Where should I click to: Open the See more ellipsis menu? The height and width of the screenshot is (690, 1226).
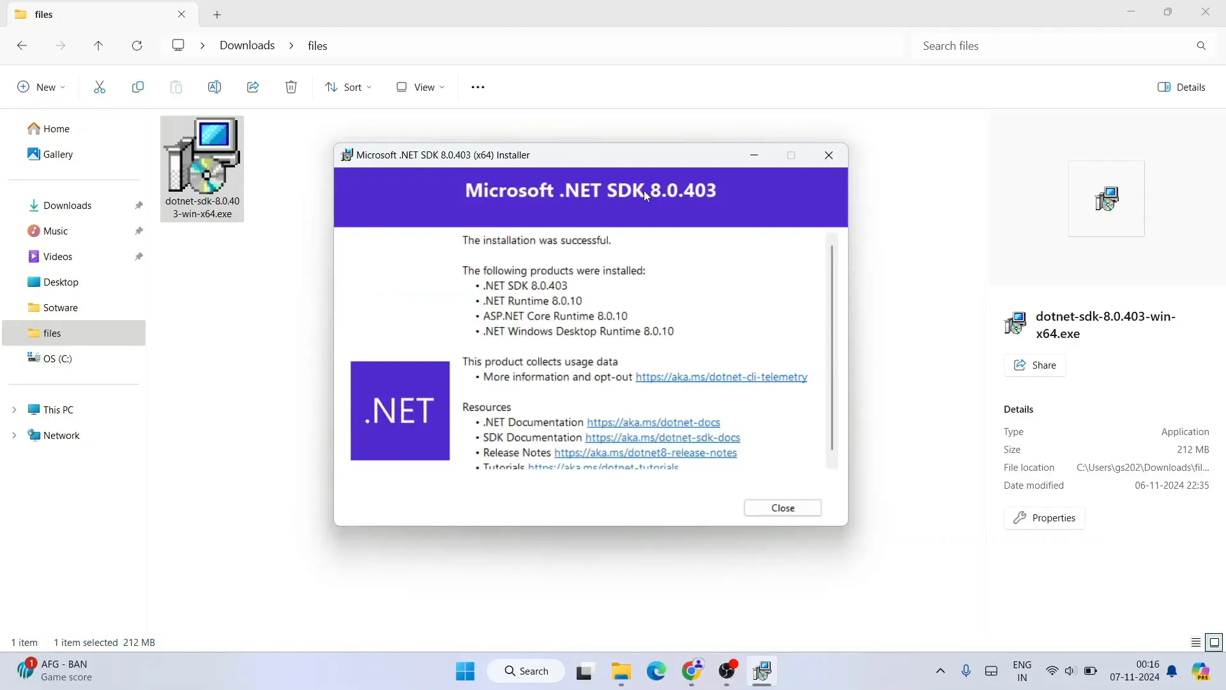478,87
